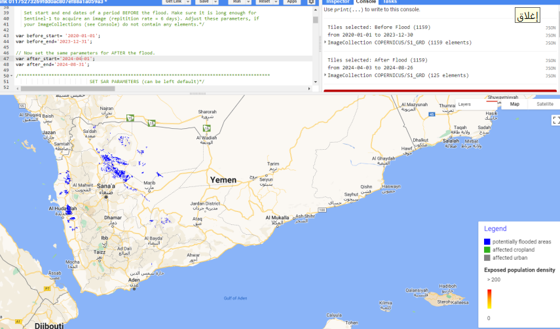Click the blue flooded areas legend swatch

pos(487,242)
